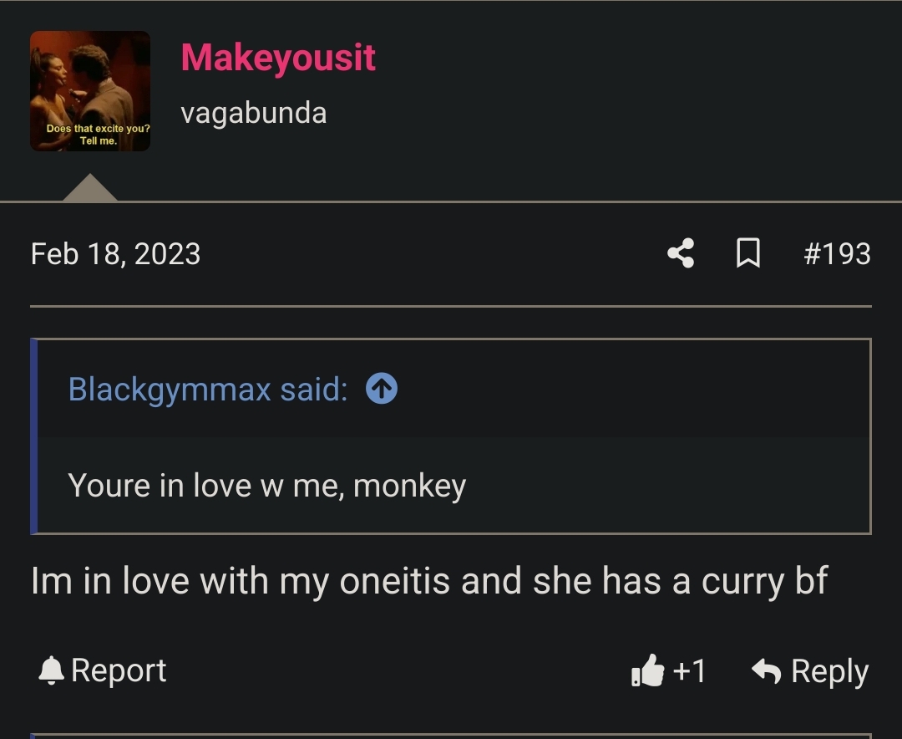The width and height of the screenshot is (902, 739).
Task: Expand the quote by clicking its quoted text
Action: click(266, 486)
